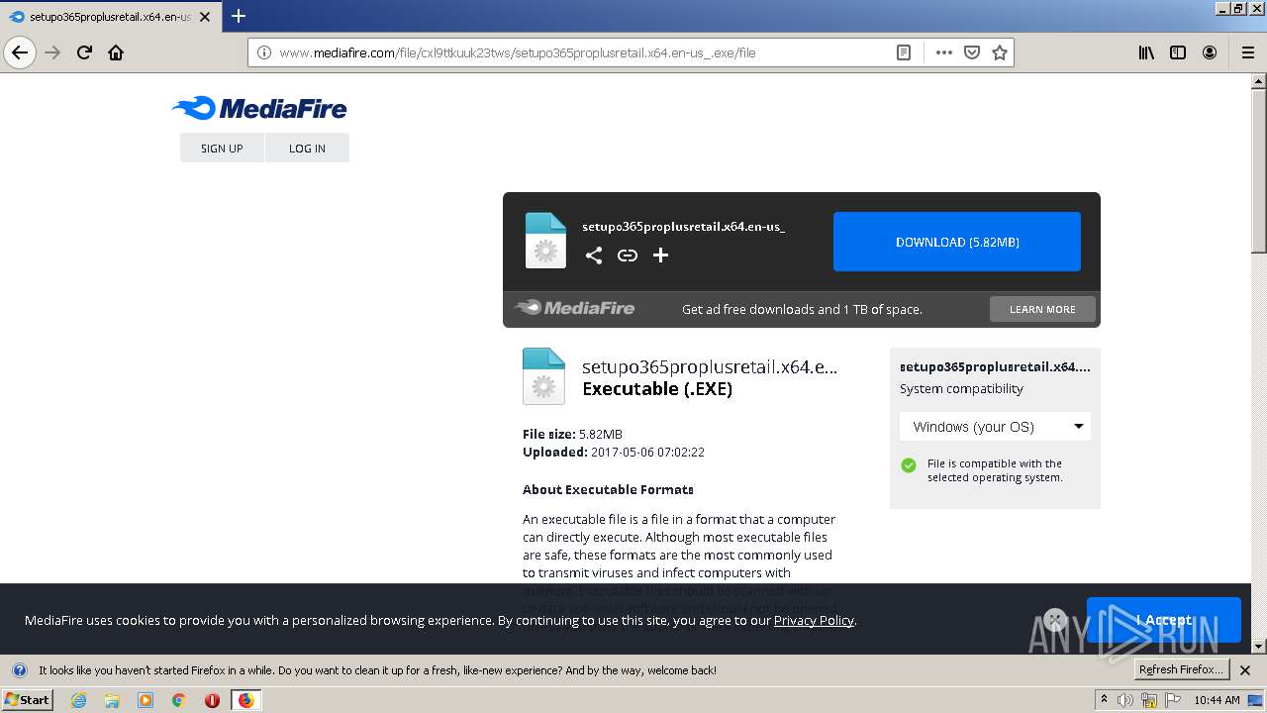
Task: Add the file with the plus icon
Action: point(661,255)
